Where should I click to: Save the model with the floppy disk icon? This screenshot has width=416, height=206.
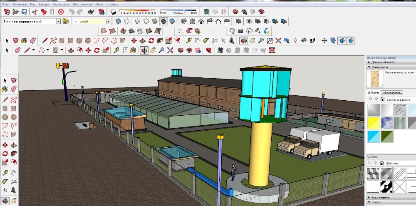coord(24,12)
